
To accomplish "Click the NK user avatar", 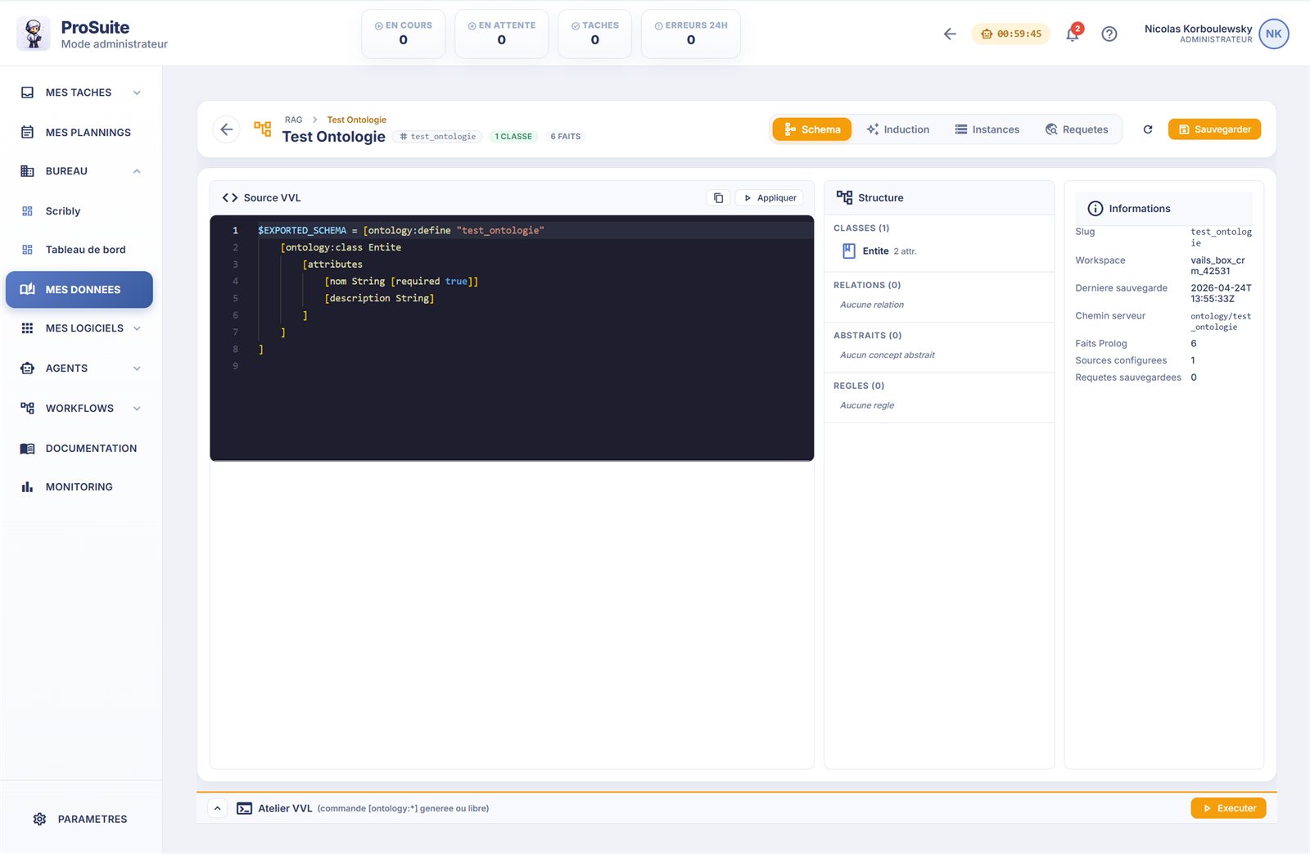I will [1274, 34].
